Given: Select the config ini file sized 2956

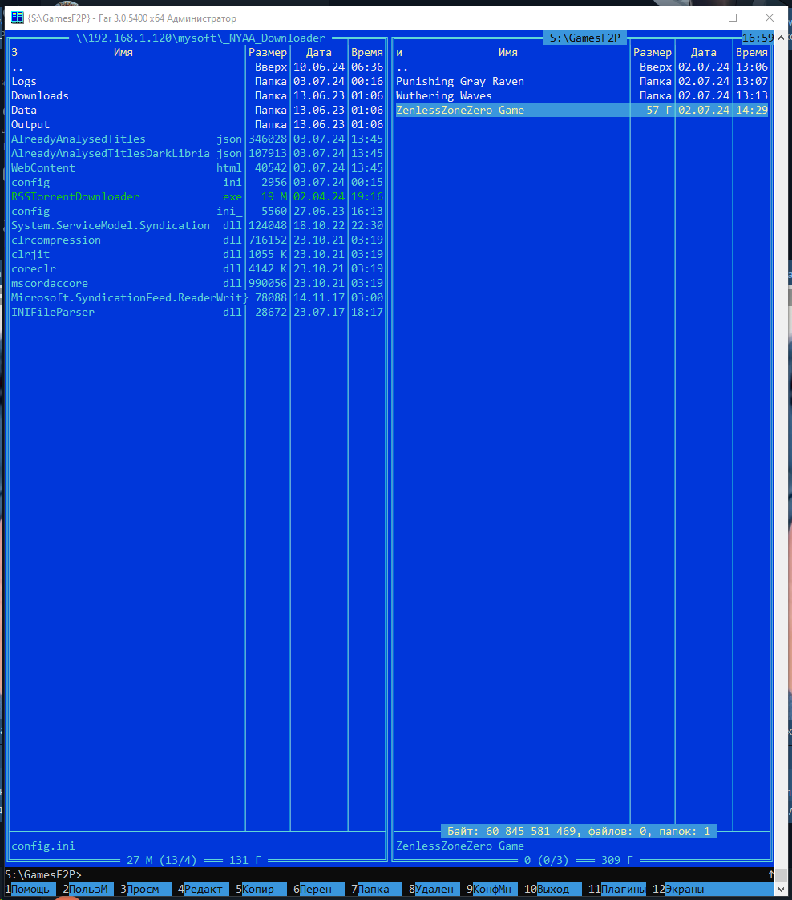Looking at the screenshot, I should (197, 182).
